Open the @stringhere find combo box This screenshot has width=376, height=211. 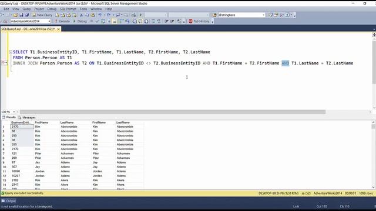(x=241, y=15)
